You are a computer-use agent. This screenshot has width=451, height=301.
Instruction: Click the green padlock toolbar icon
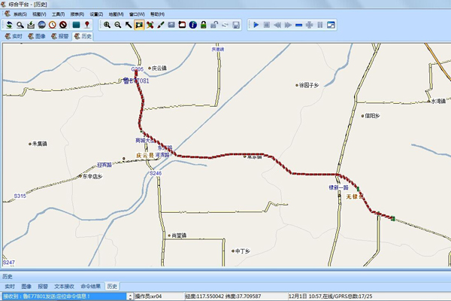click(204, 25)
